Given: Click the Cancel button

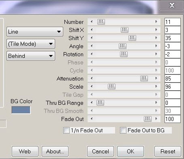Looking at the screenshot, I should tap(101, 151).
